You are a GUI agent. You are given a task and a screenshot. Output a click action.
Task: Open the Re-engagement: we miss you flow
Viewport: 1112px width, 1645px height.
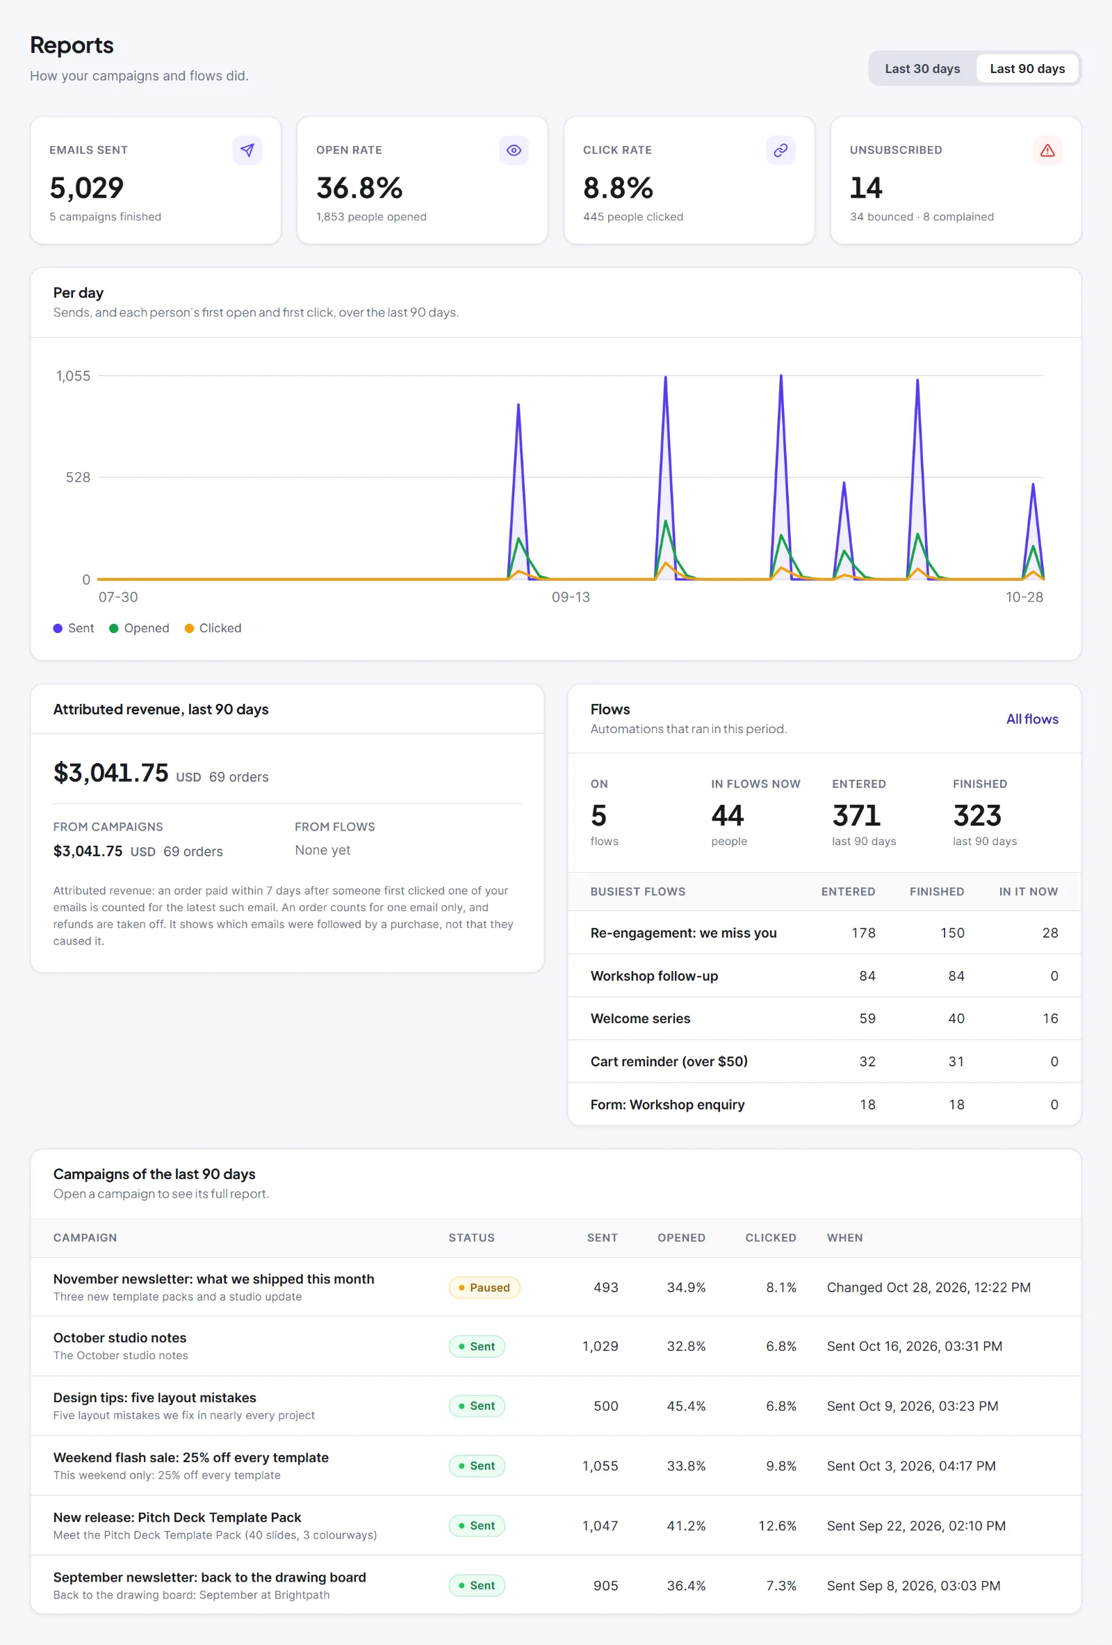coord(824,933)
